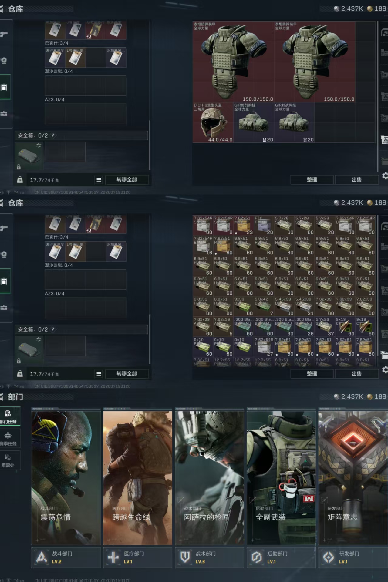Viewport: 388px width, 582px height.
Task: Select the FTX ammo box with 20 rounds
Action: click(x=264, y=226)
